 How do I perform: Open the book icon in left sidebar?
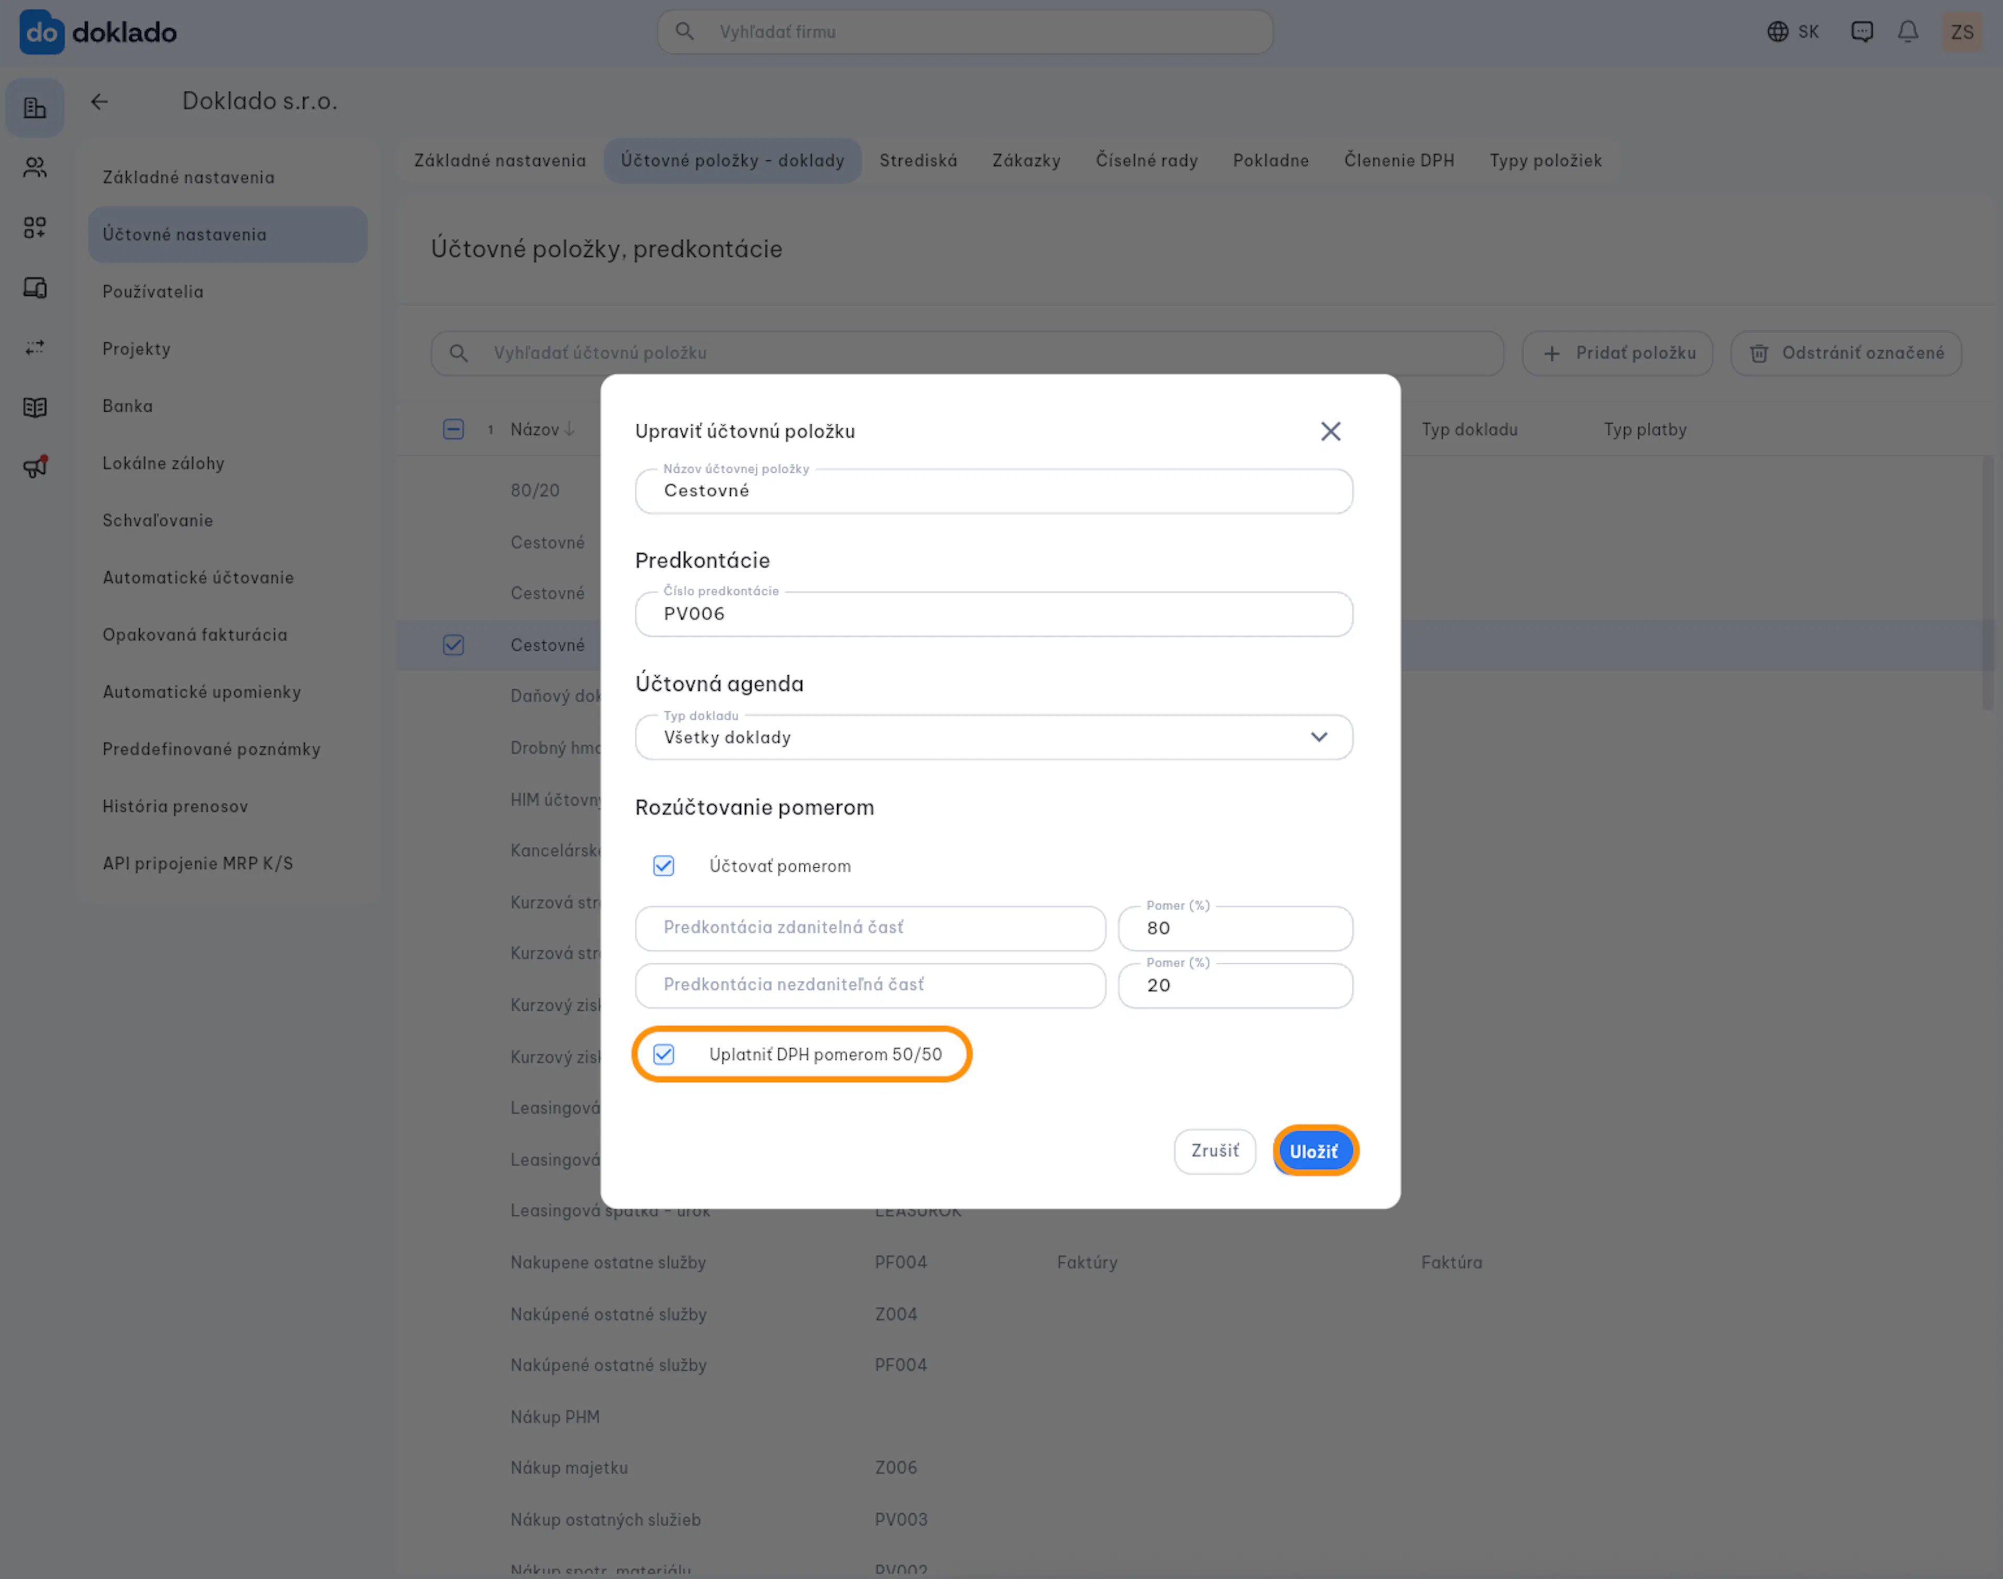click(35, 408)
